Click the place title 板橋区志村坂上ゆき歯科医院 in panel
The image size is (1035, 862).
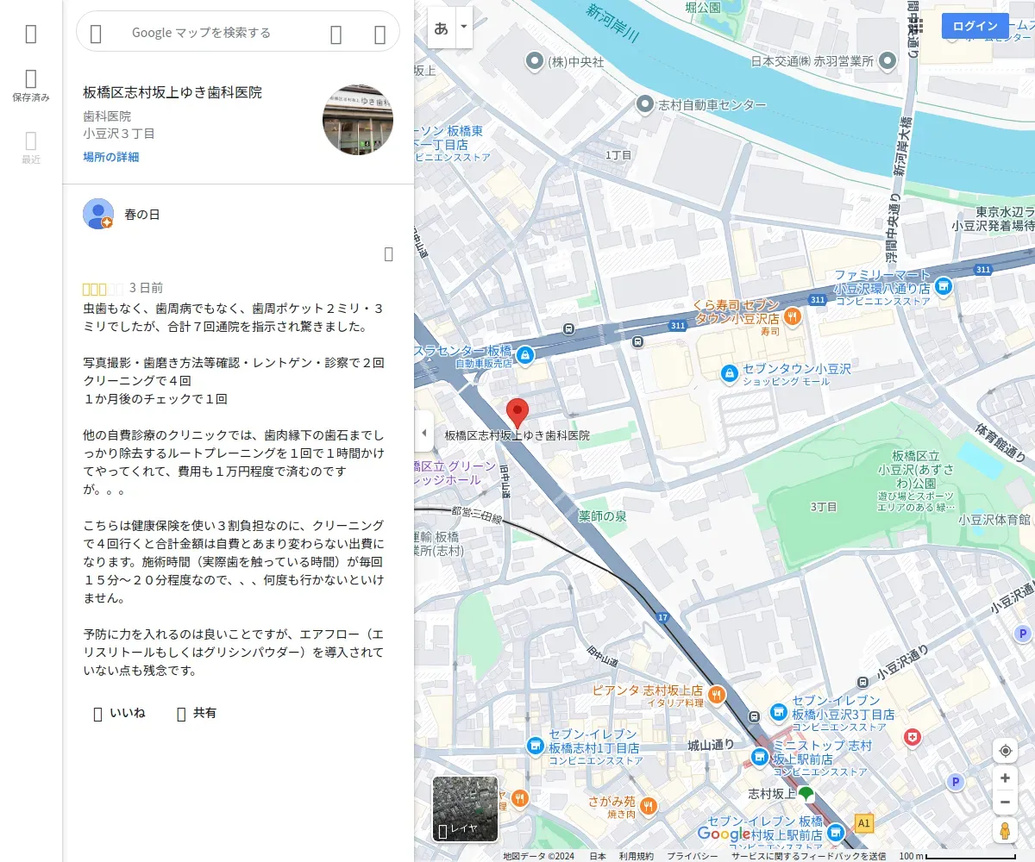point(172,92)
